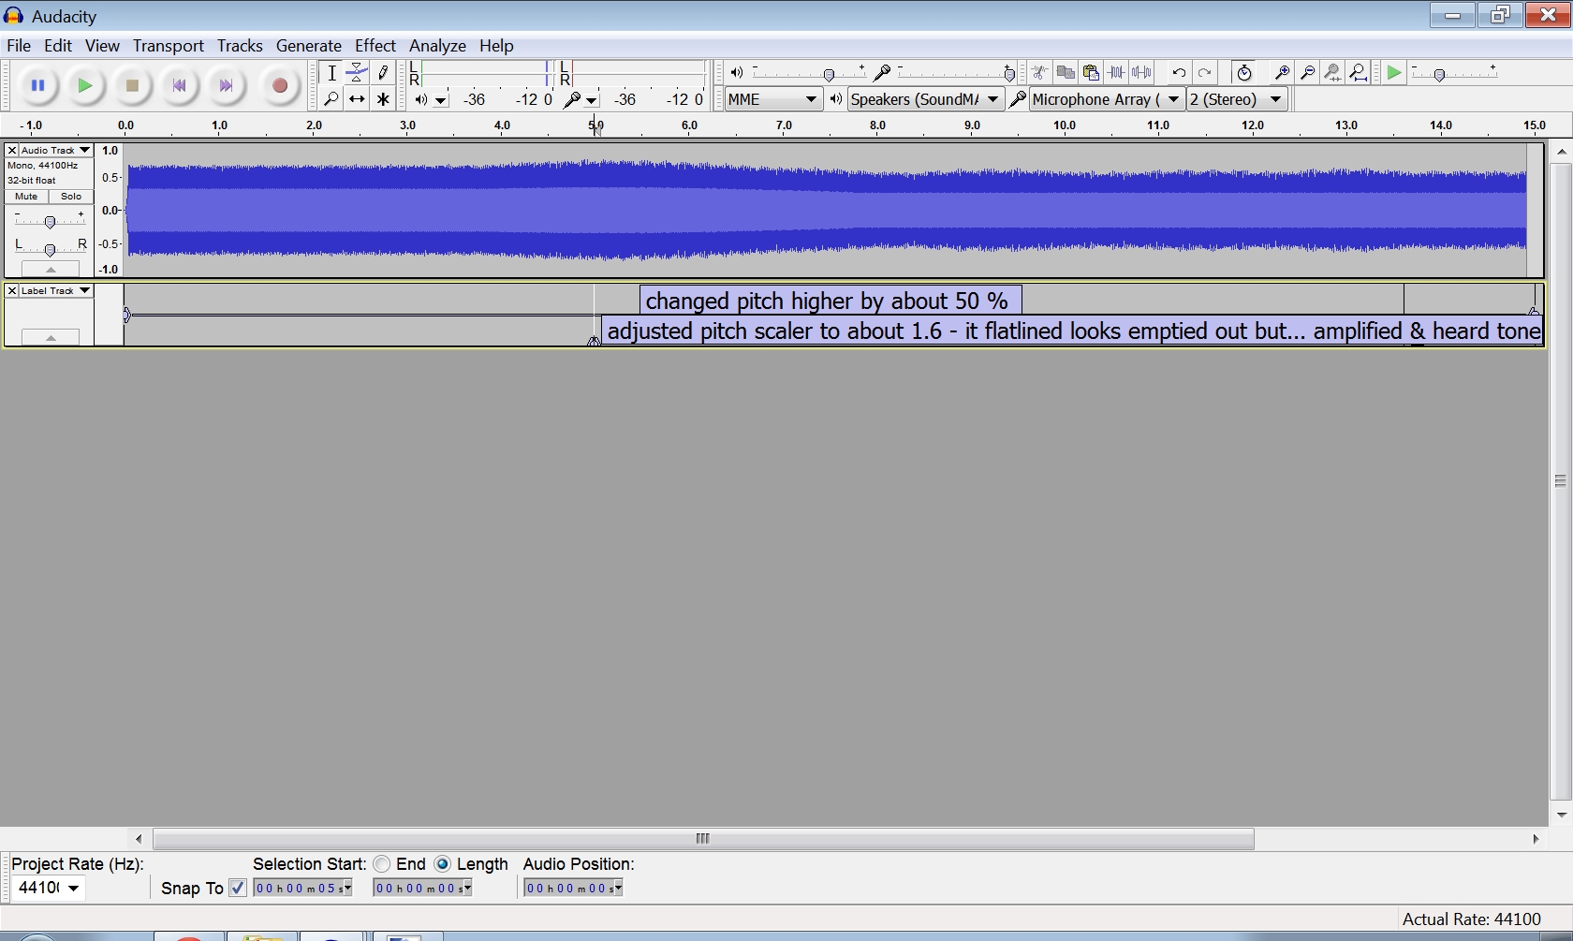Expand the Audio Track dropdown menu
1573x941 pixels.
click(x=84, y=150)
